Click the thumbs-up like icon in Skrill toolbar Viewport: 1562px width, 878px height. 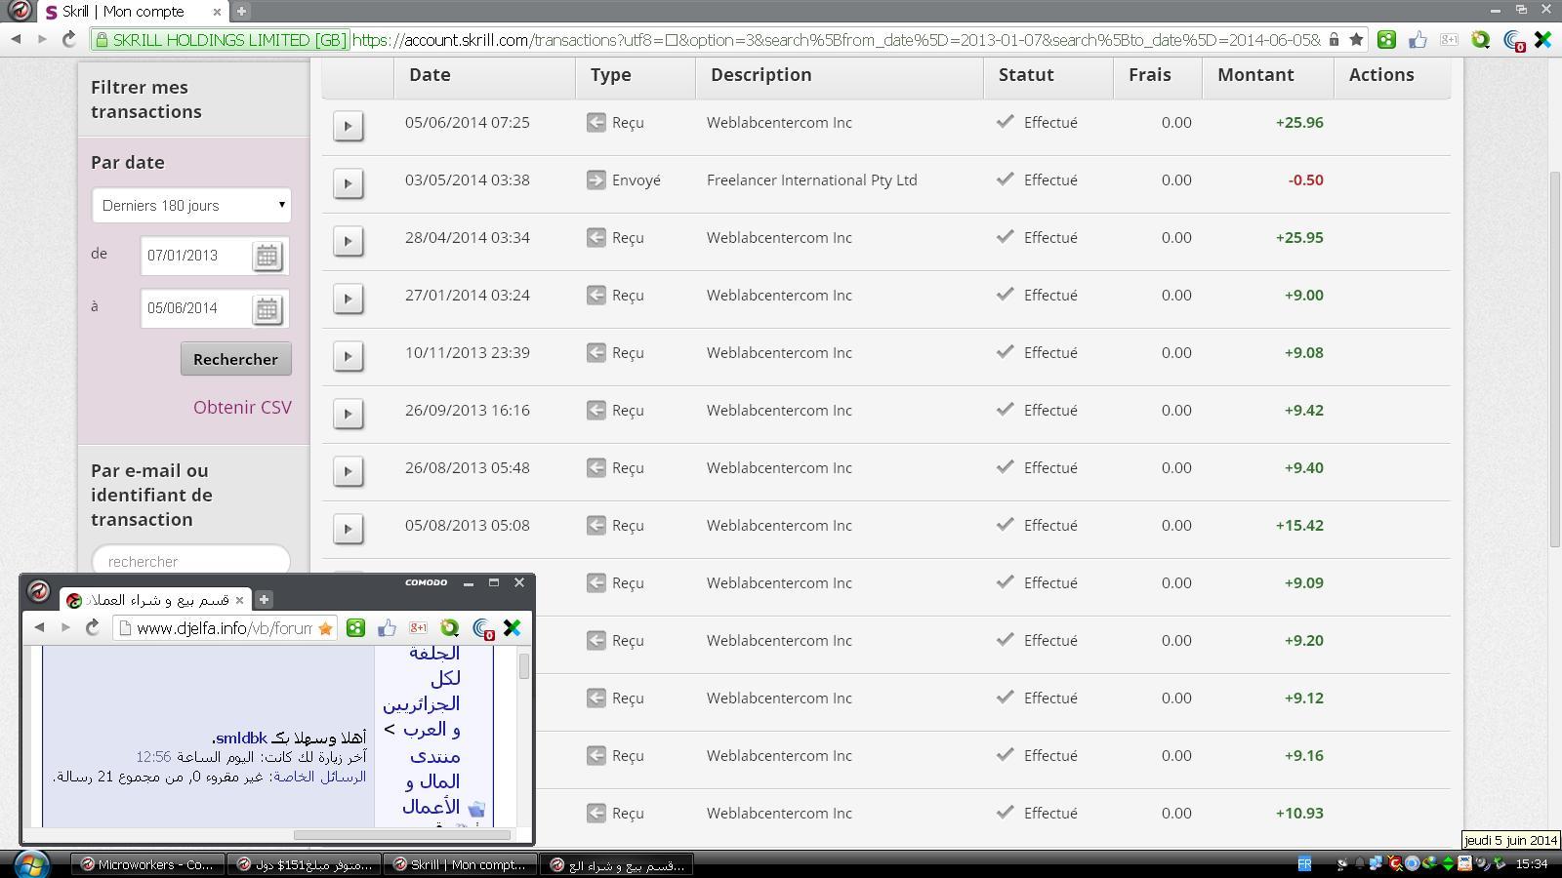point(1418,40)
